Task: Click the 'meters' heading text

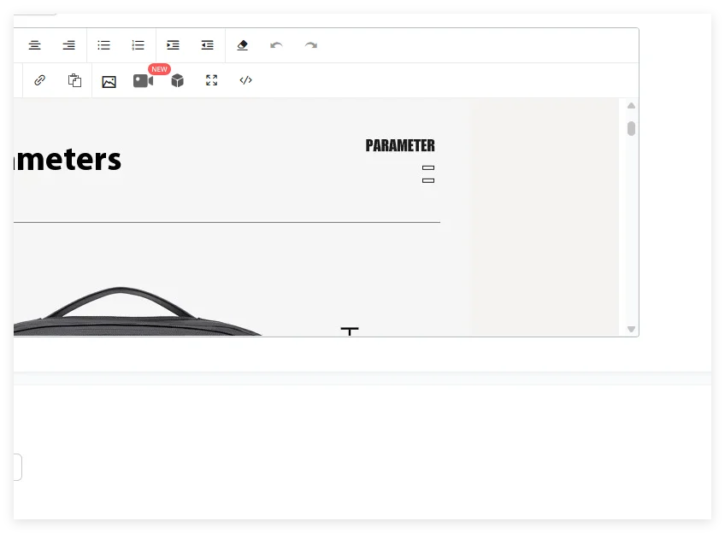Action: tap(68, 160)
